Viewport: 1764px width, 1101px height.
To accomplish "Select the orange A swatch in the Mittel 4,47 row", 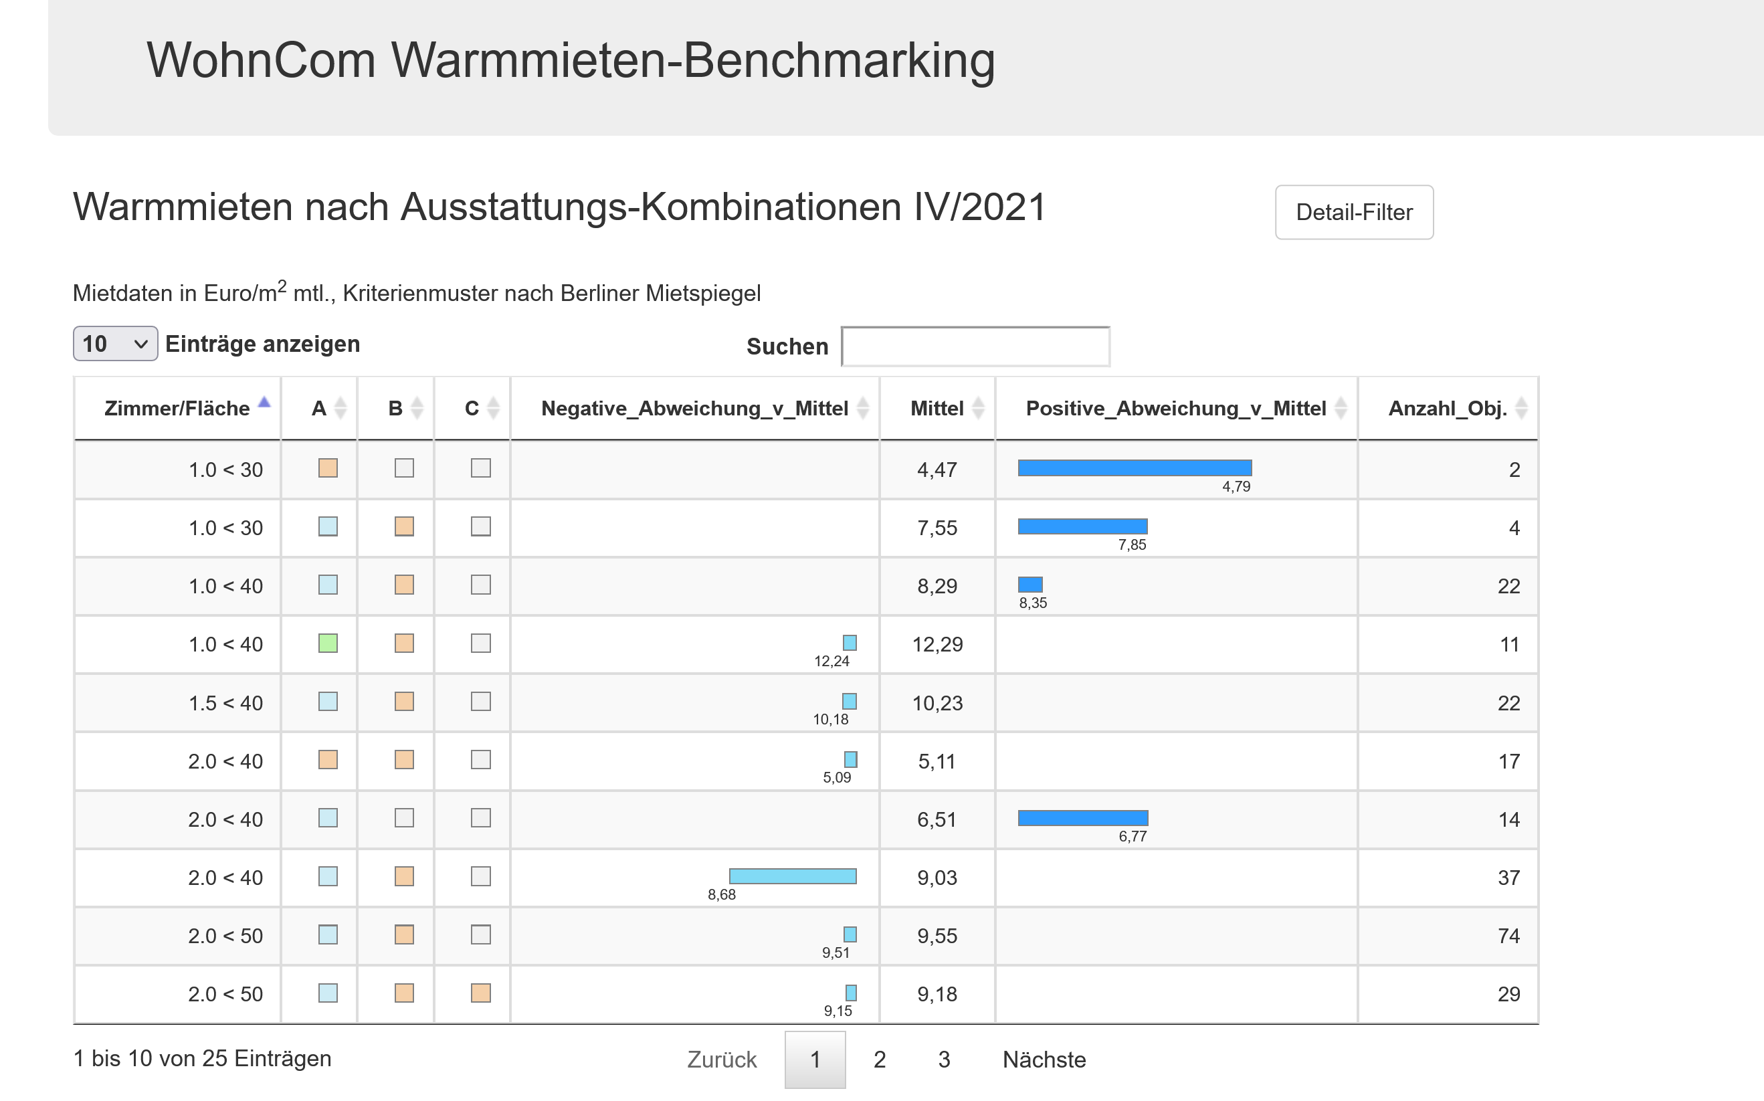I will (328, 468).
